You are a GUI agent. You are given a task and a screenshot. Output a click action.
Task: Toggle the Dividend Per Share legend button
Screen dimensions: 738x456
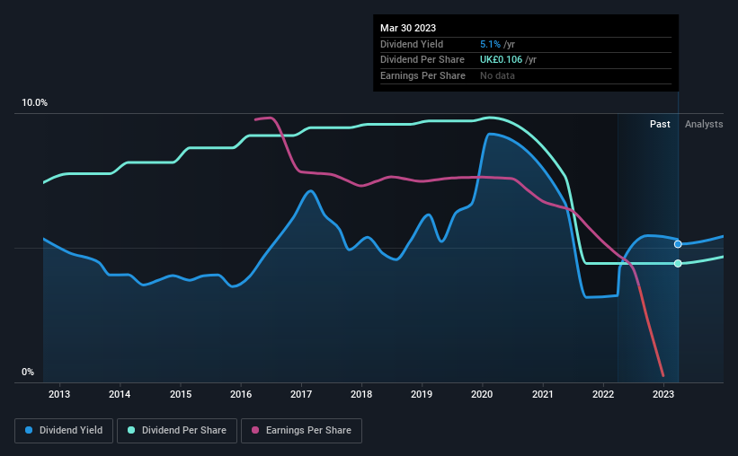(177, 431)
